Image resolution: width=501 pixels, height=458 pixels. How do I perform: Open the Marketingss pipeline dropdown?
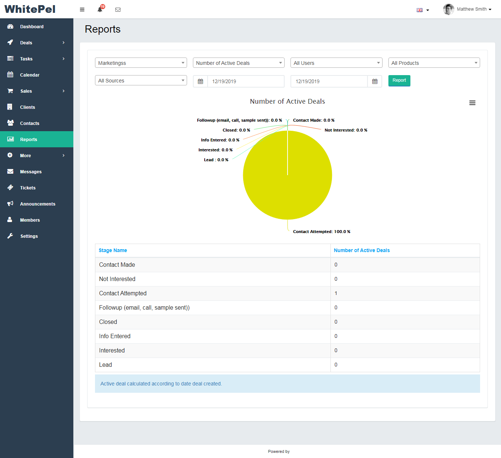pyautogui.click(x=141, y=63)
